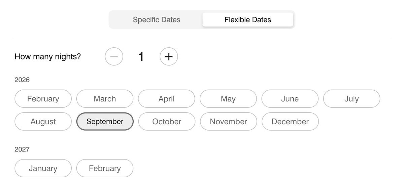Increase nights with the plus button
Viewport: 404px width, 185px height.
tap(169, 56)
